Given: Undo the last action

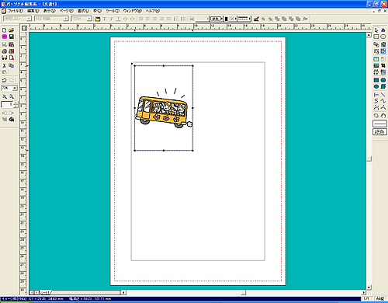Looking at the screenshot, I should [x=4, y=80].
